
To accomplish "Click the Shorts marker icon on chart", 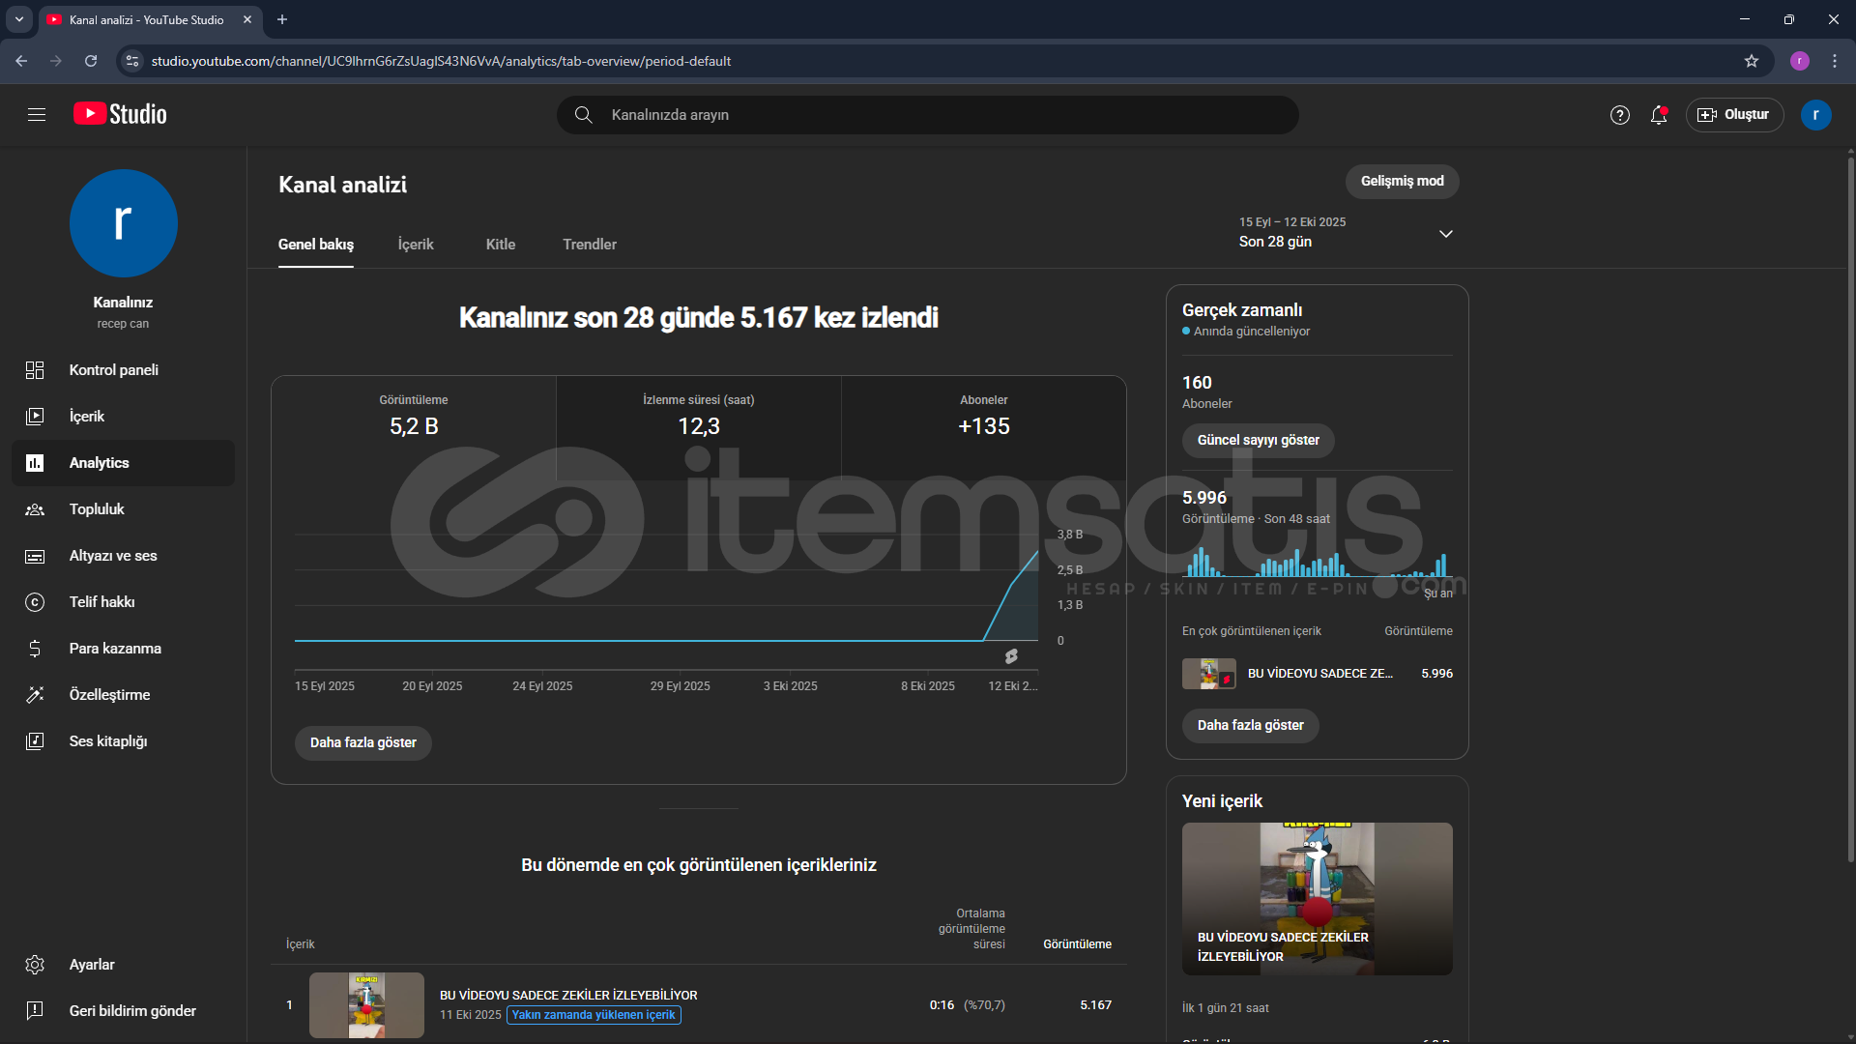I will click(1011, 656).
